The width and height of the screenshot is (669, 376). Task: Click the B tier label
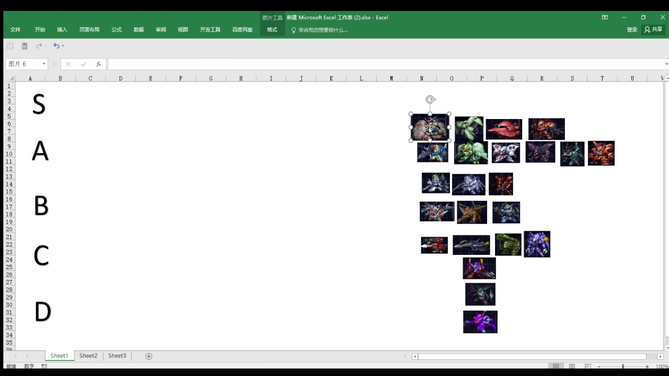[41, 206]
